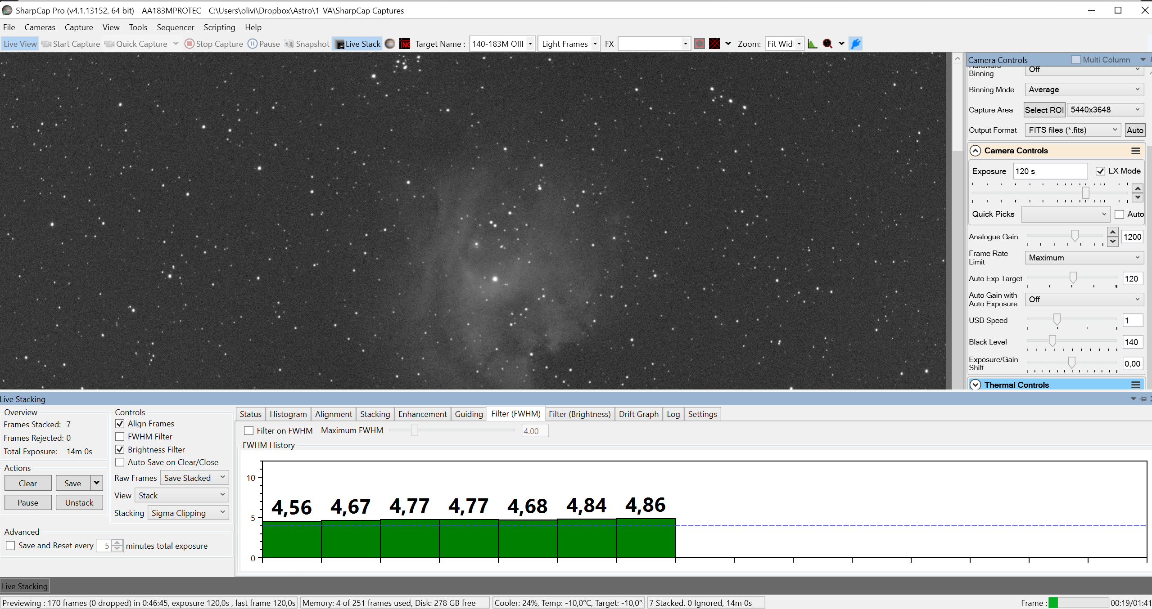The height and width of the screenshot is (609, 1152).
Task: Expand the Thermal Controls section
Action: pos(975,385)
